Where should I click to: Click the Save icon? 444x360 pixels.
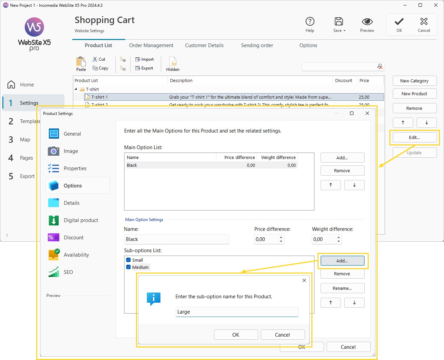339,21
